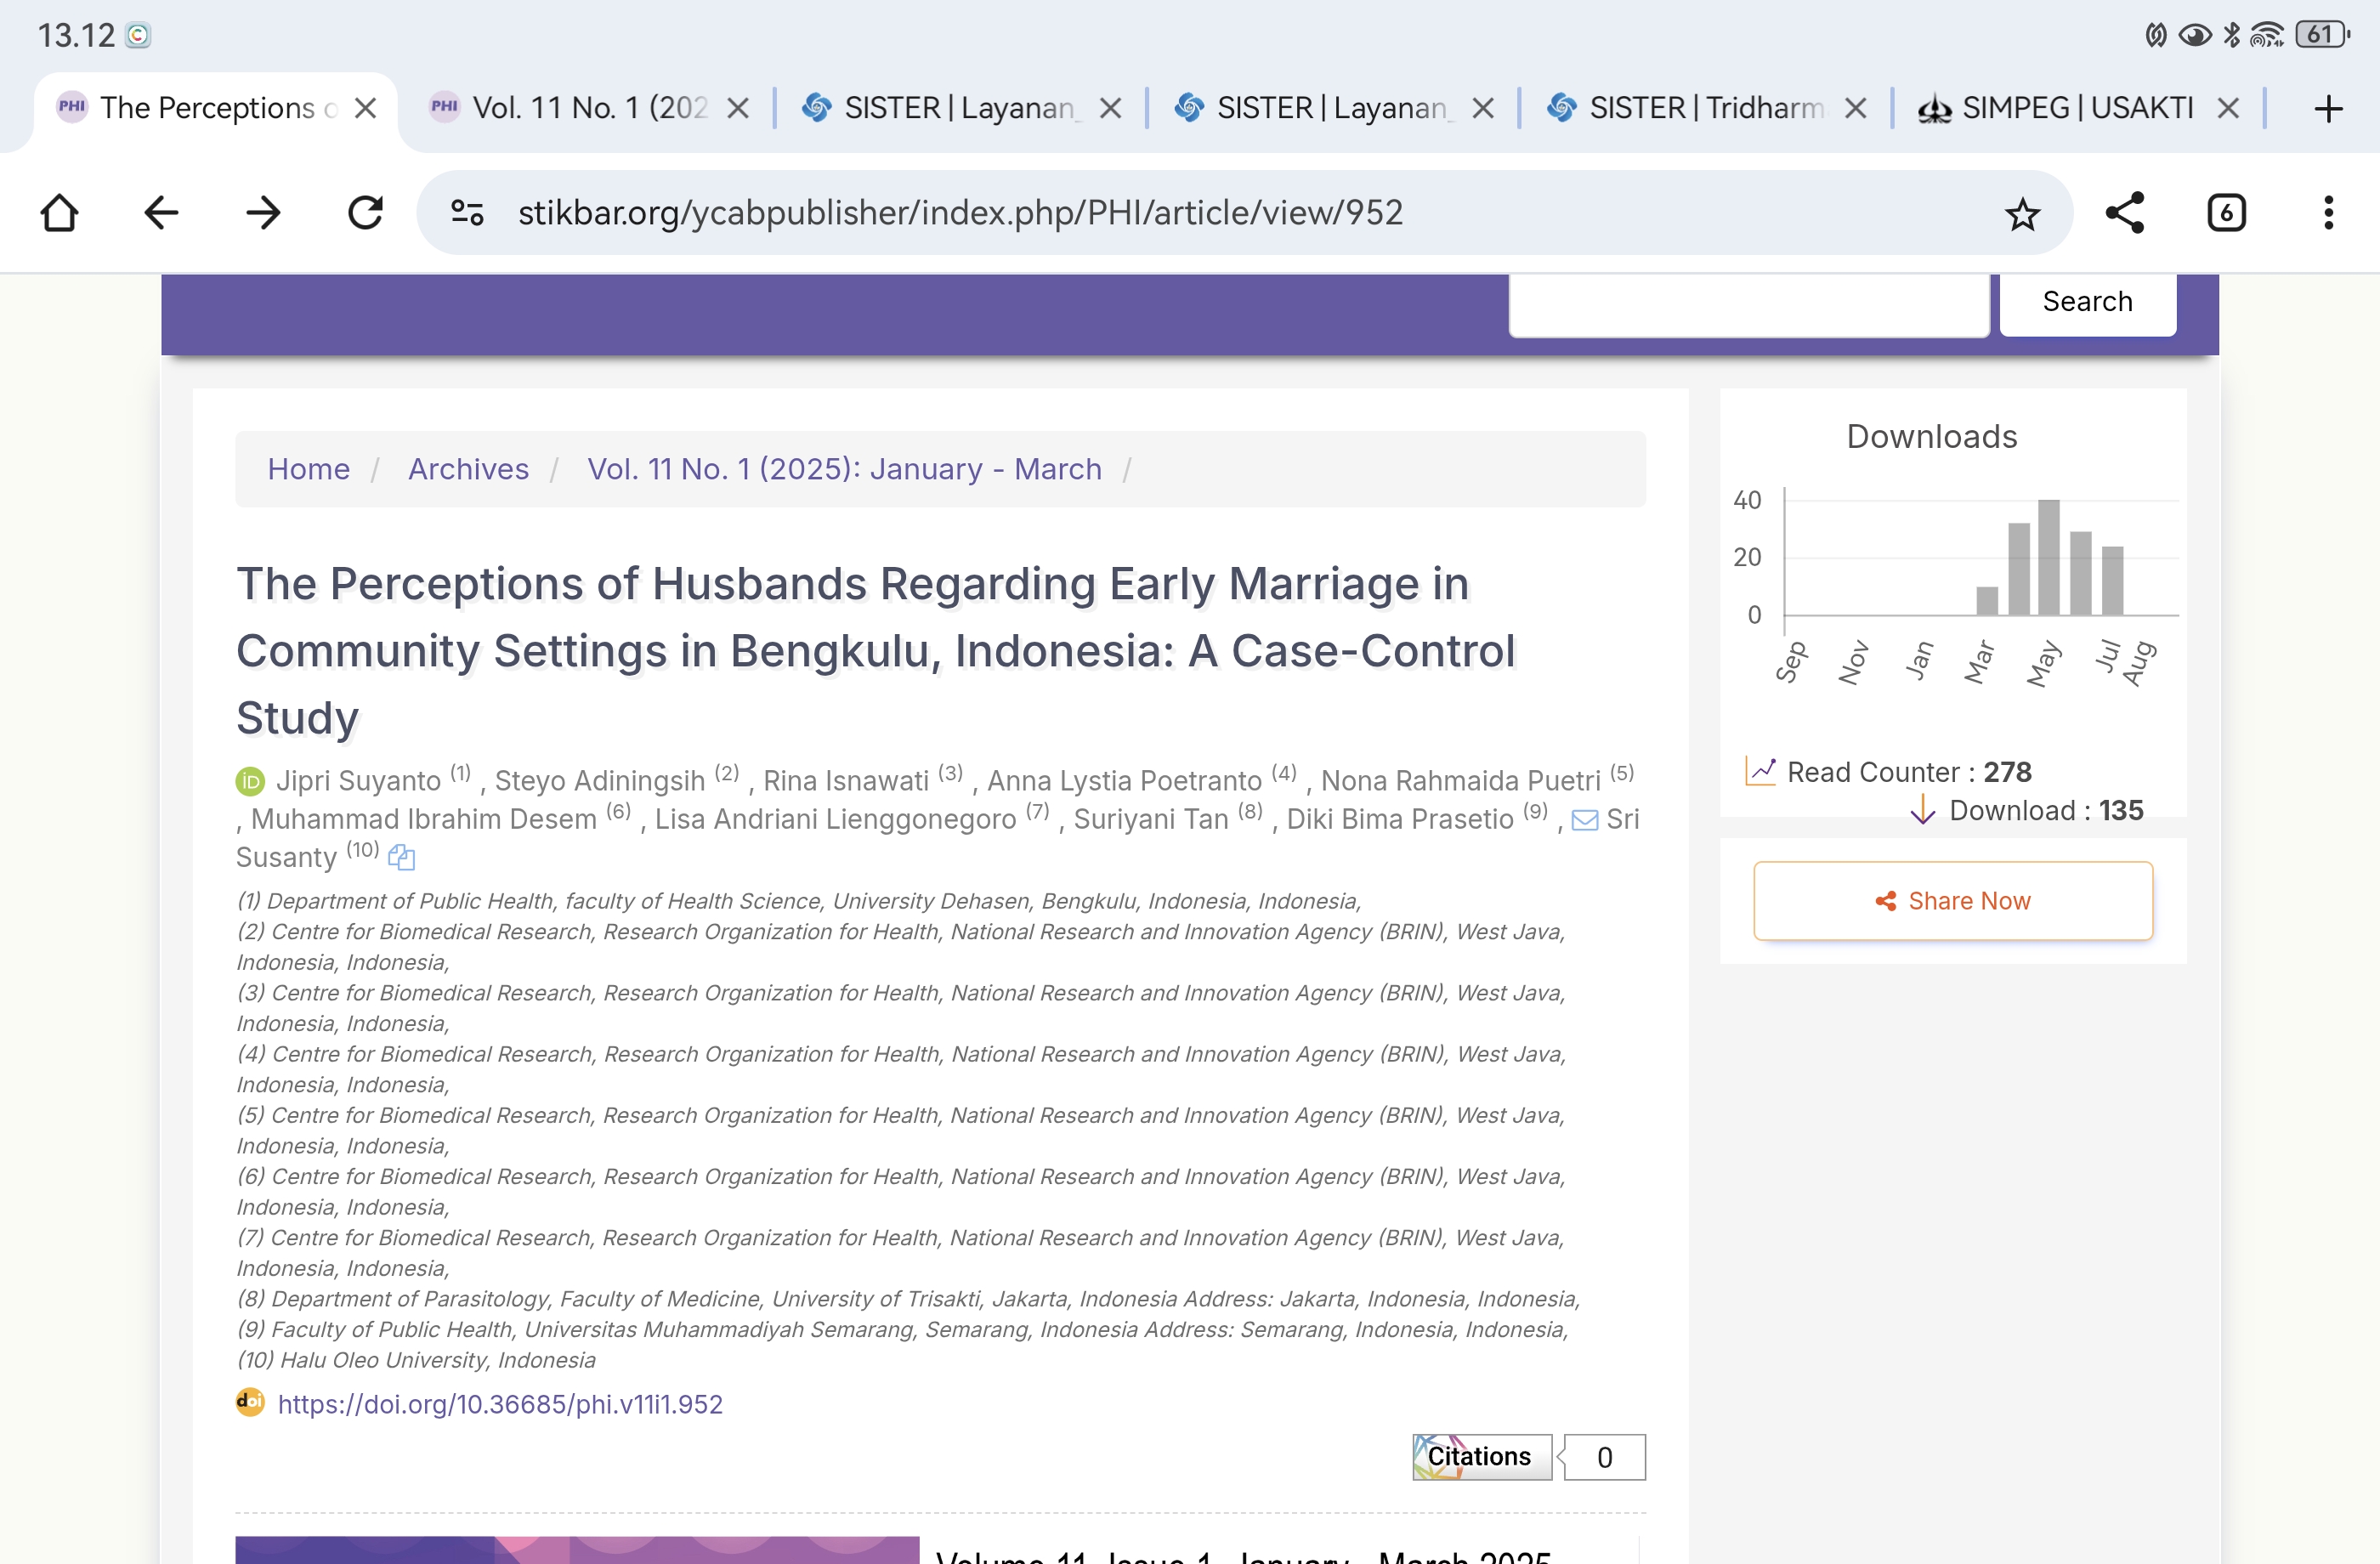Image resolution: width=2380 pixels, height=1564 pixels.
Task: Open the doi.org/10.36685 link
Action: pos(500,1404)
